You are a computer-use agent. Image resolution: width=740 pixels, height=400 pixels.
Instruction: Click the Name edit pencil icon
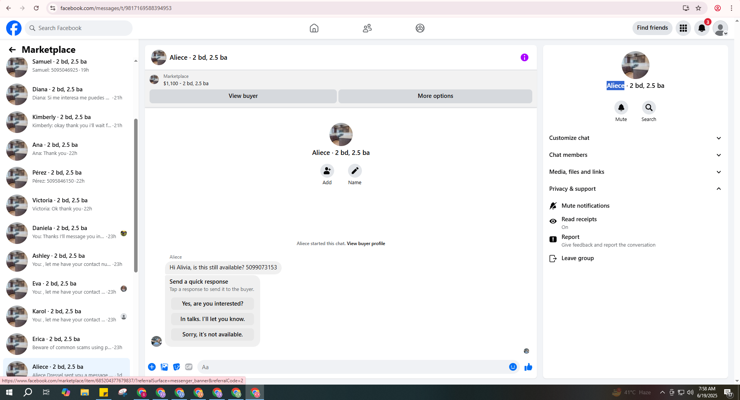pos(355,171)
